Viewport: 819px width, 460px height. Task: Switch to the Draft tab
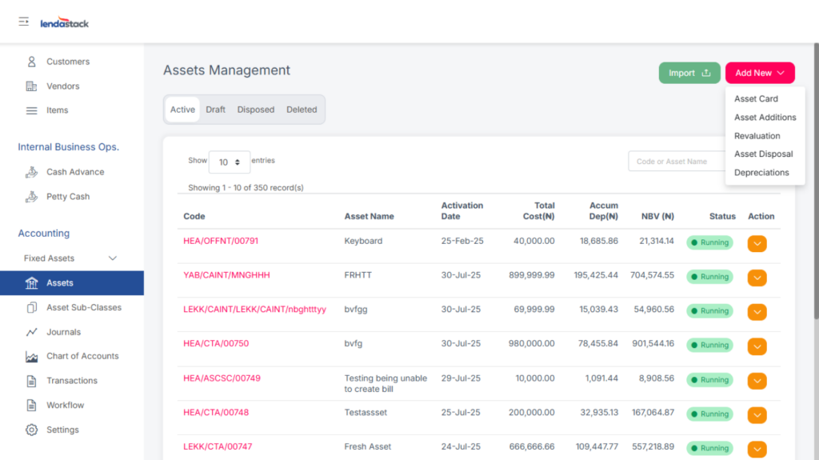click(215, 110)
